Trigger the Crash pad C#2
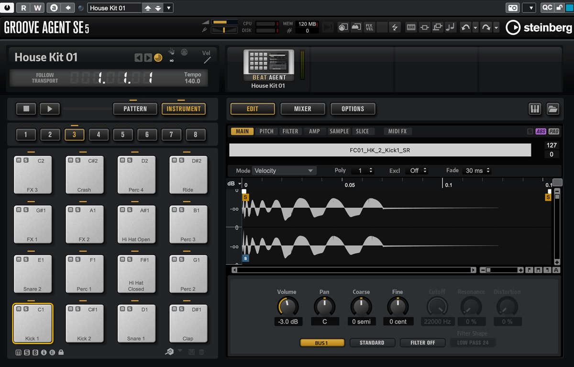Image resolution: width=574 pixels, height=367 pixels. point(84,175)
